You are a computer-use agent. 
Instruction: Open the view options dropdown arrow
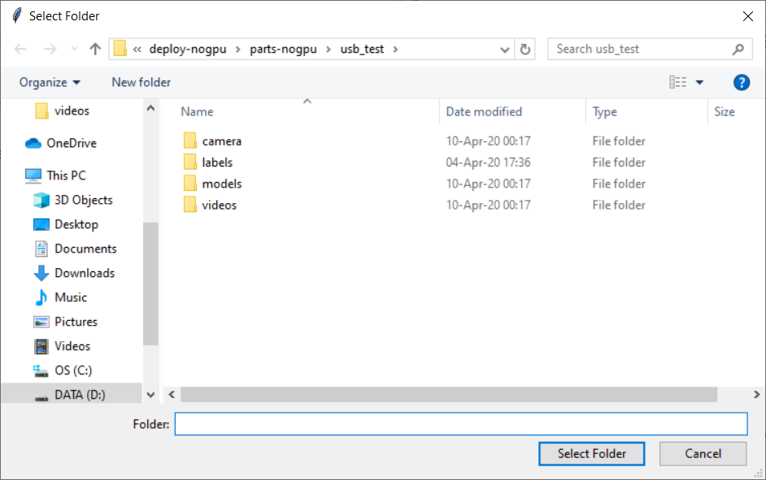coord(699,83)
